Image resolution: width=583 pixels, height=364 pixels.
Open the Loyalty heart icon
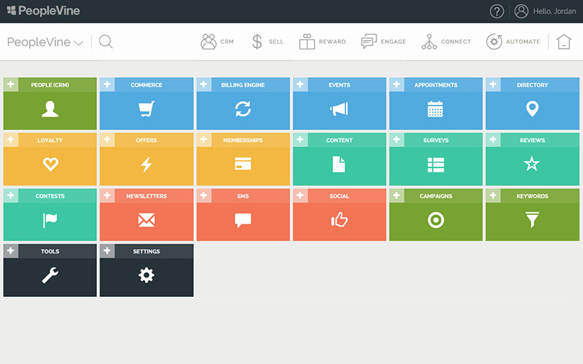click(50, 165)
